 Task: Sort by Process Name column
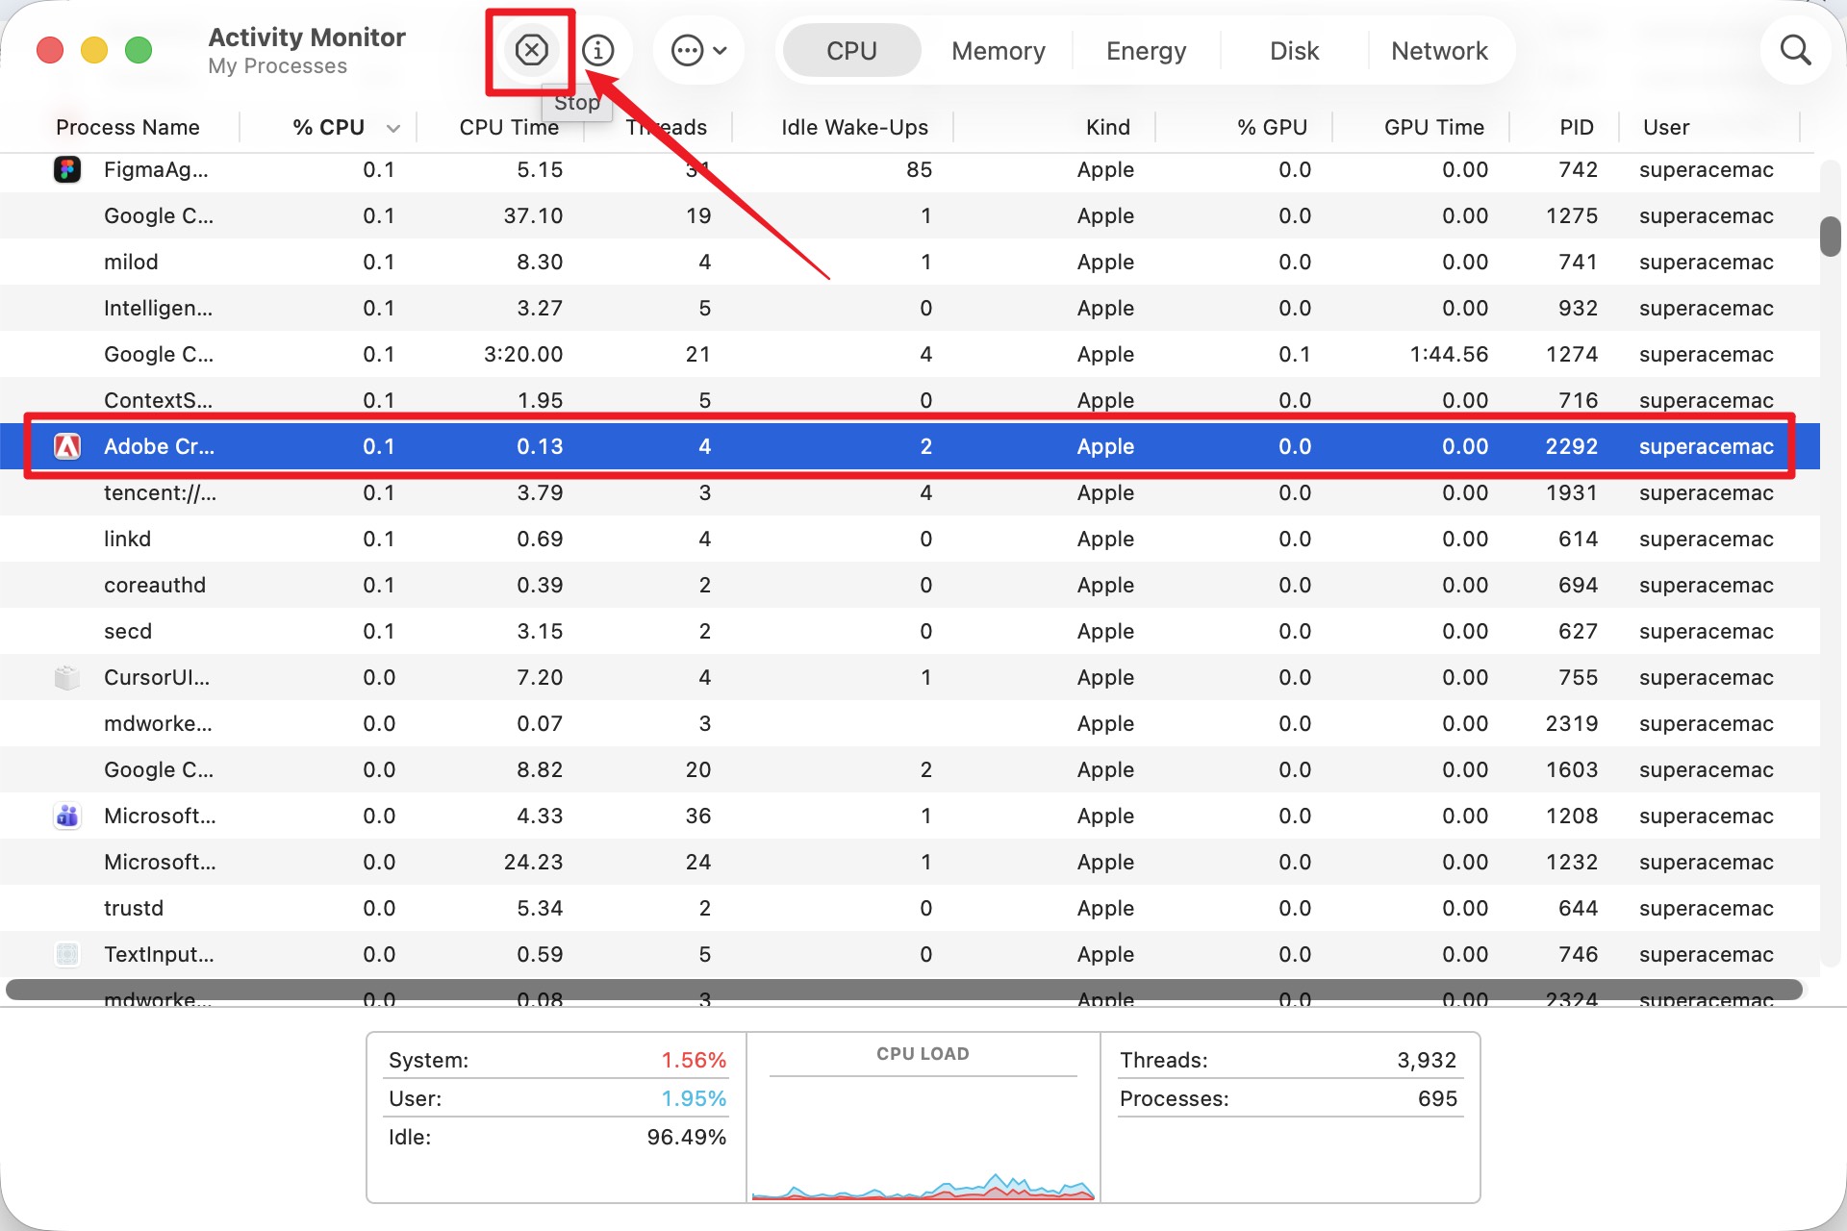pos(128,127)
